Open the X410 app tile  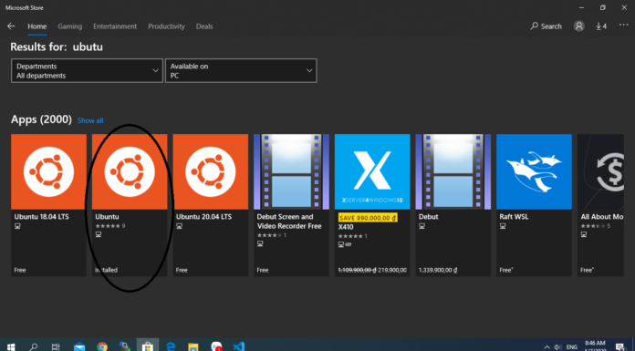coord(372,205)
